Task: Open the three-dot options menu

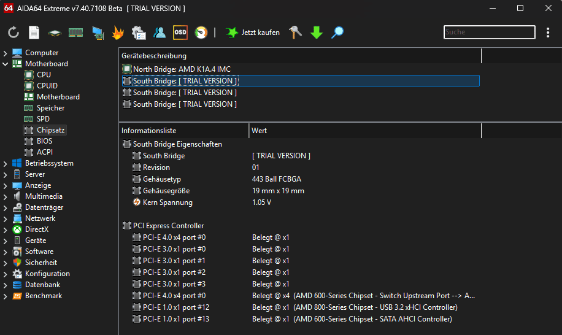Action: pos(548,33)
